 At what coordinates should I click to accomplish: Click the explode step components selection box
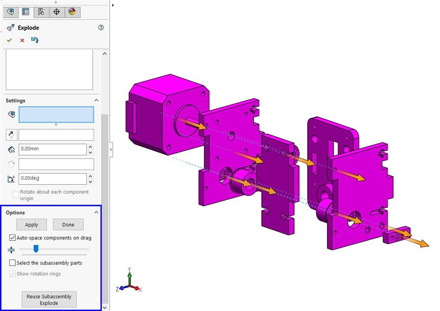coord(56,114)
